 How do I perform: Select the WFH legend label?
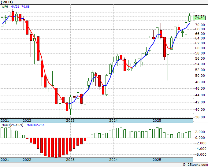5,7
